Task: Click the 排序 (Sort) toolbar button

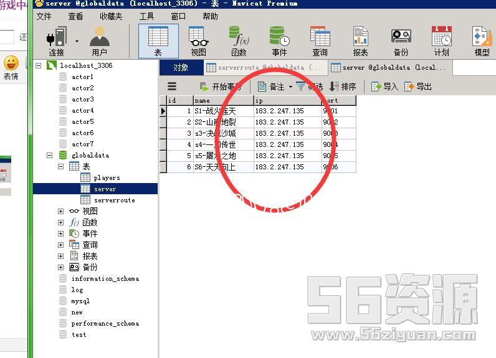Action: click(343, 87)
